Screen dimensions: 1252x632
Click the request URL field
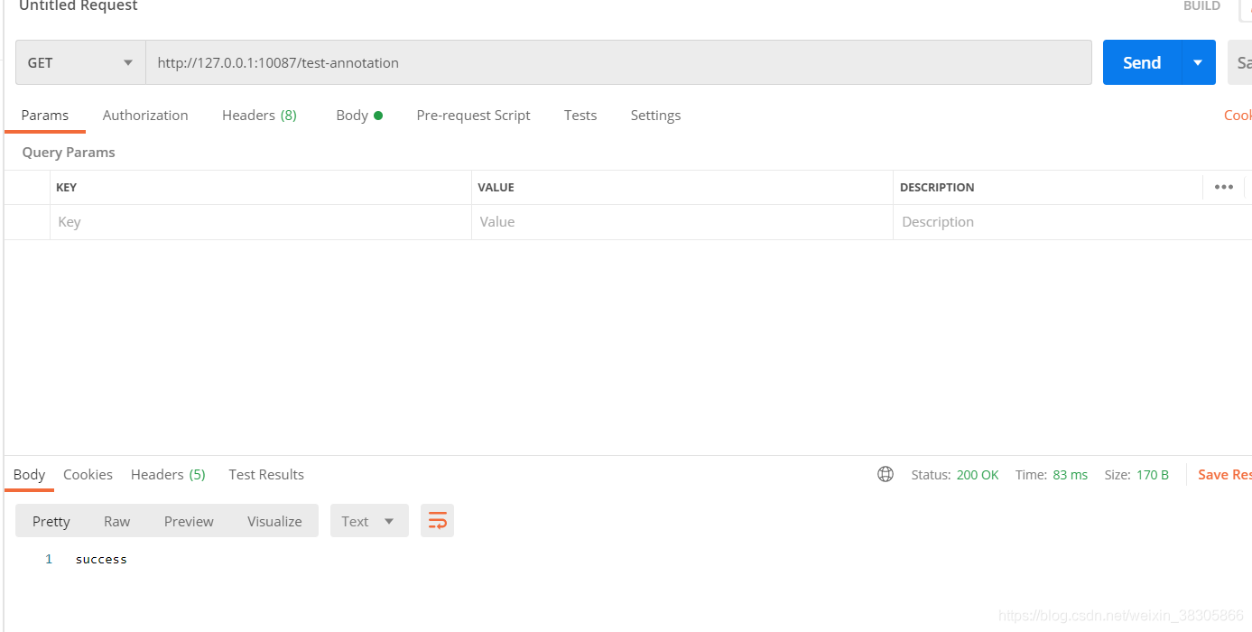click(x=618, y=62)
